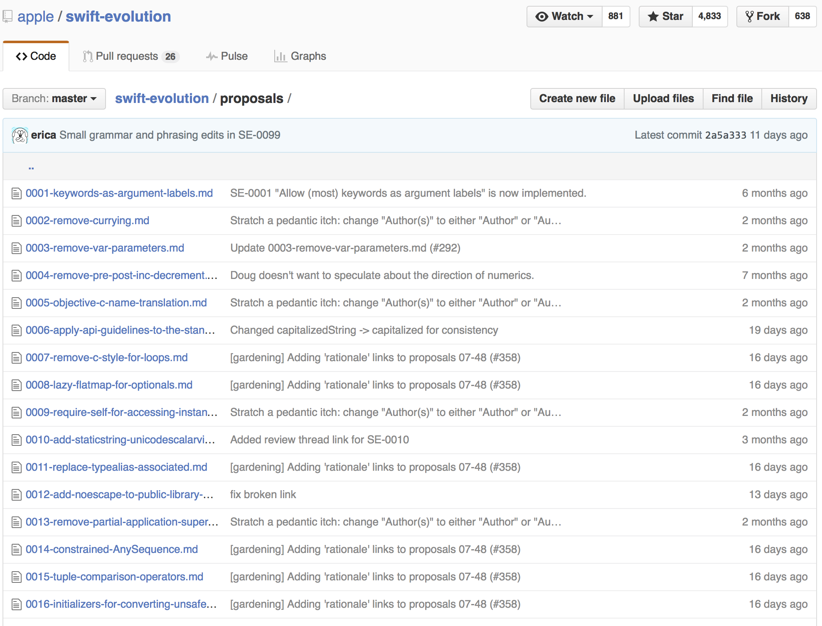Click file icon of 0006-apply-api-guidelines row

(x=17, y=330)
